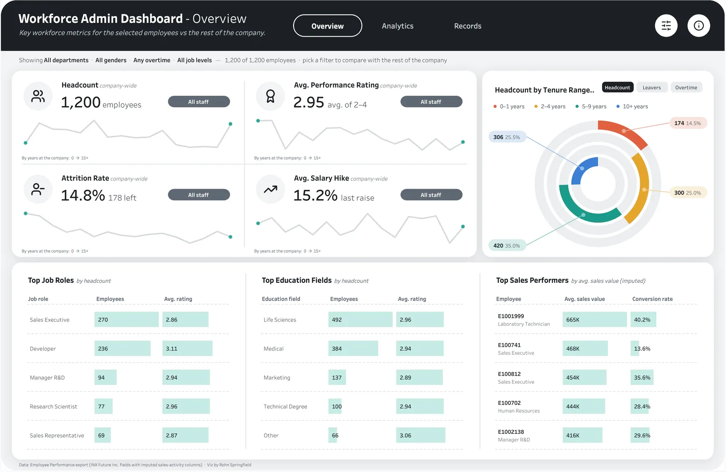The width and height of the screenshot is (726, 472).
Task: Open the Any overtime filter
Action: (152, 60)
